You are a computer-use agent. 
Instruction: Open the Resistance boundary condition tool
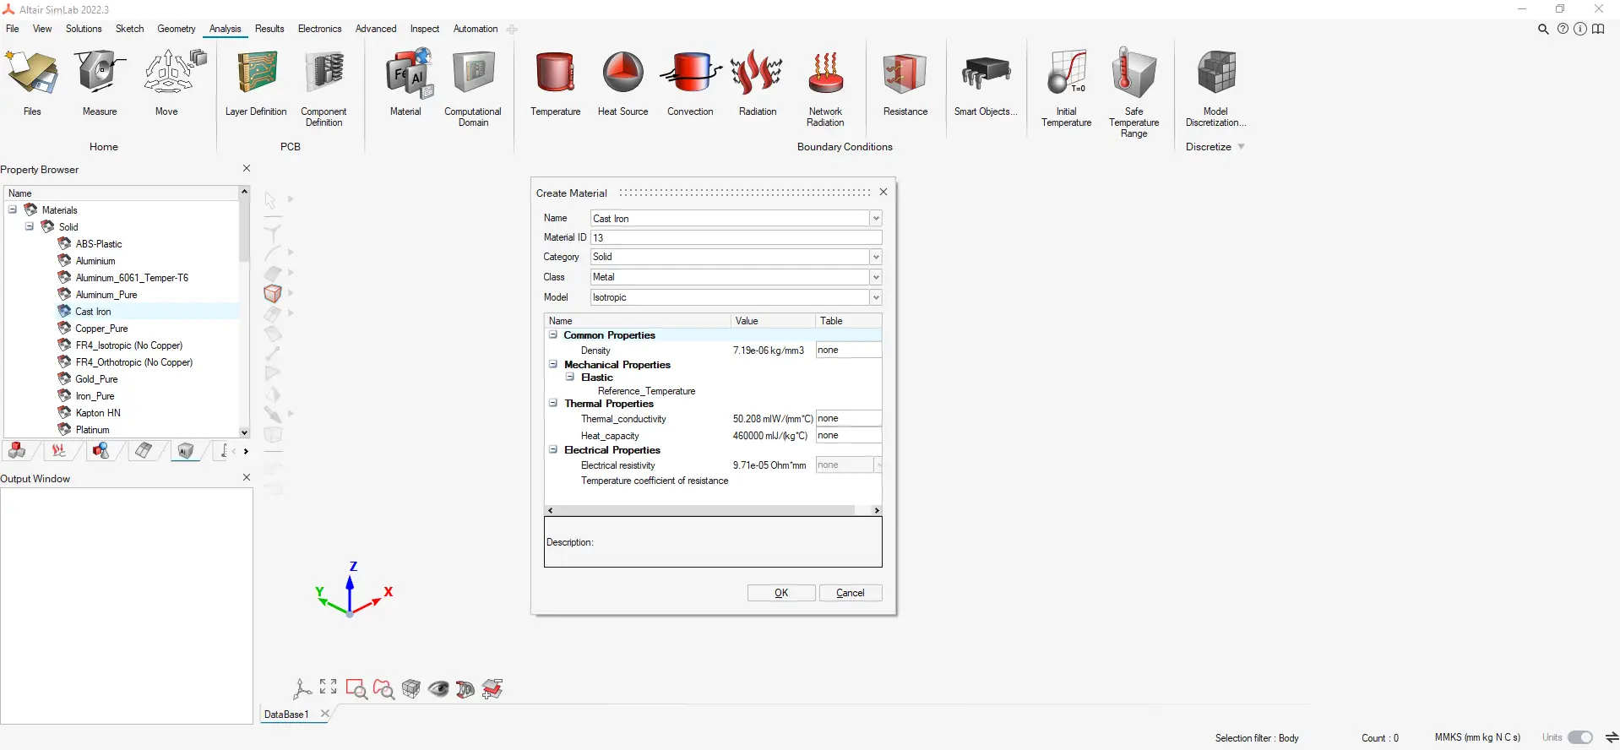pos(905,82)
